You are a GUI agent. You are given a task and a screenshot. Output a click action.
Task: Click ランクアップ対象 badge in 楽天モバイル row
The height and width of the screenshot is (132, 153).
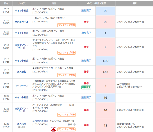66,25
